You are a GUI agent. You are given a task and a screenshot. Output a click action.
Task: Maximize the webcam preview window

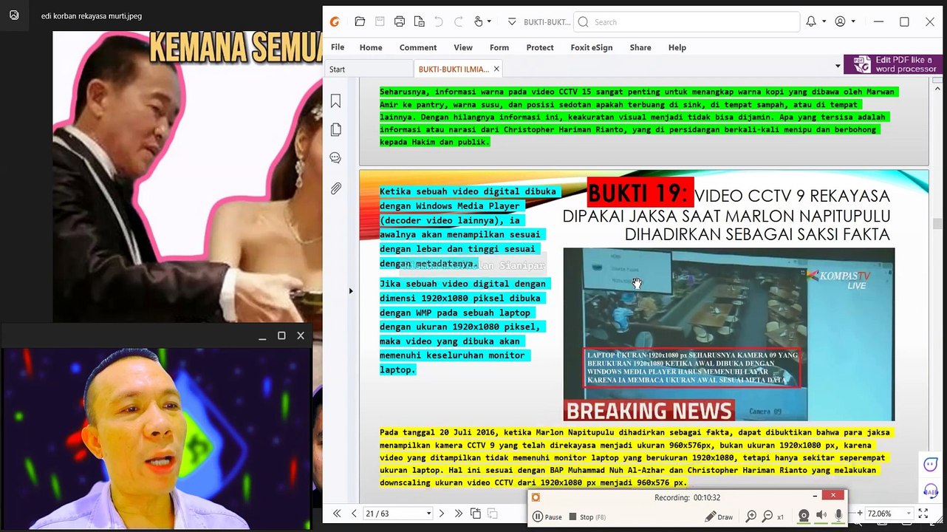point(281,335)
